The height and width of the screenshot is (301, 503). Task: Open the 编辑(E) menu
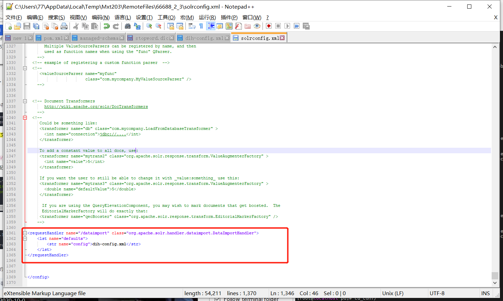35,18
